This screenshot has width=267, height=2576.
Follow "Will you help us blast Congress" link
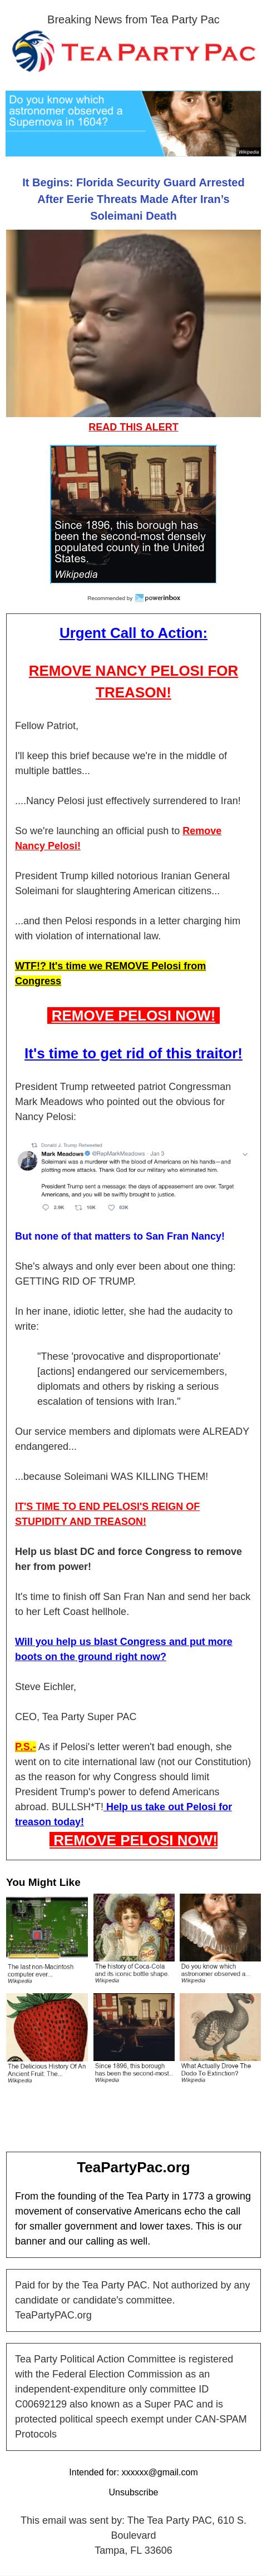coord(123,1649)
